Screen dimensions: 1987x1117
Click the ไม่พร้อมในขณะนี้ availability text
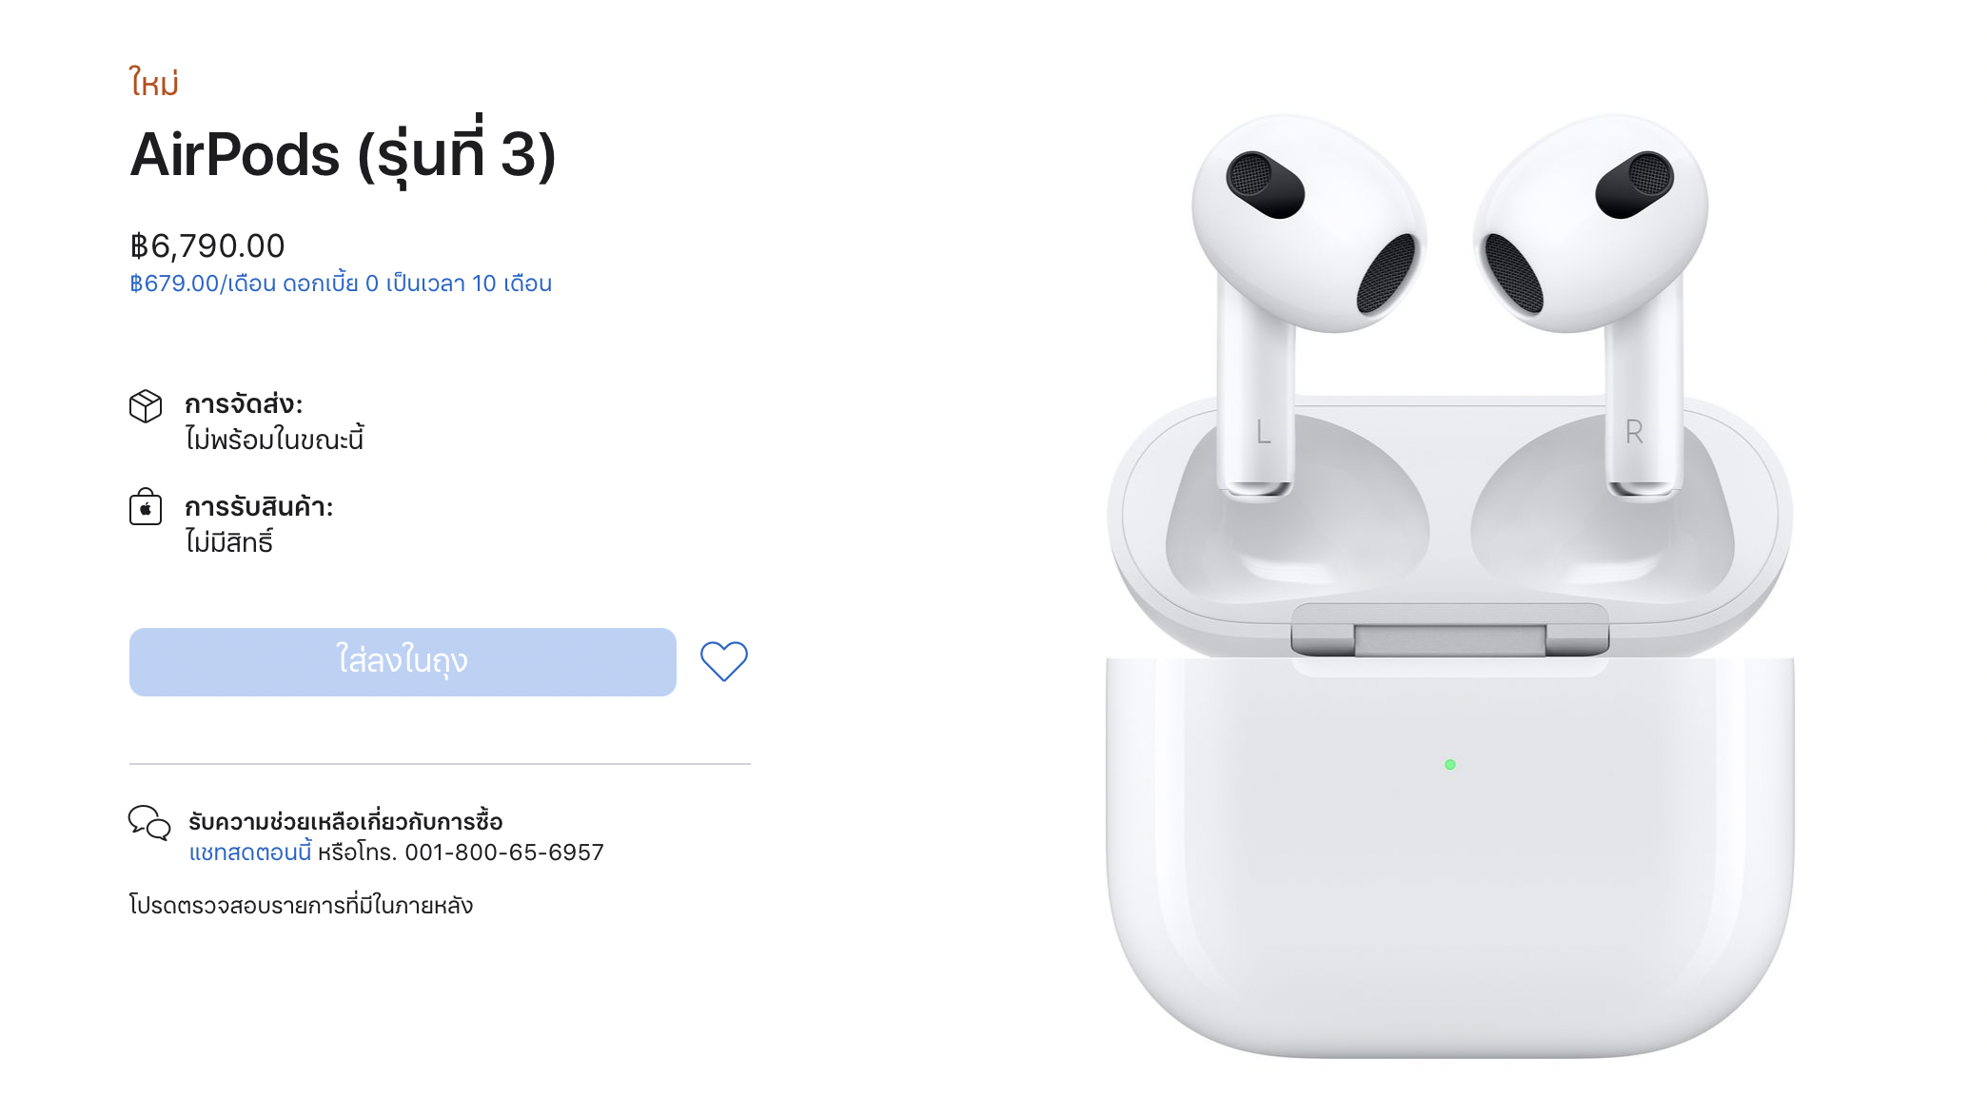(x=274, y=440)
